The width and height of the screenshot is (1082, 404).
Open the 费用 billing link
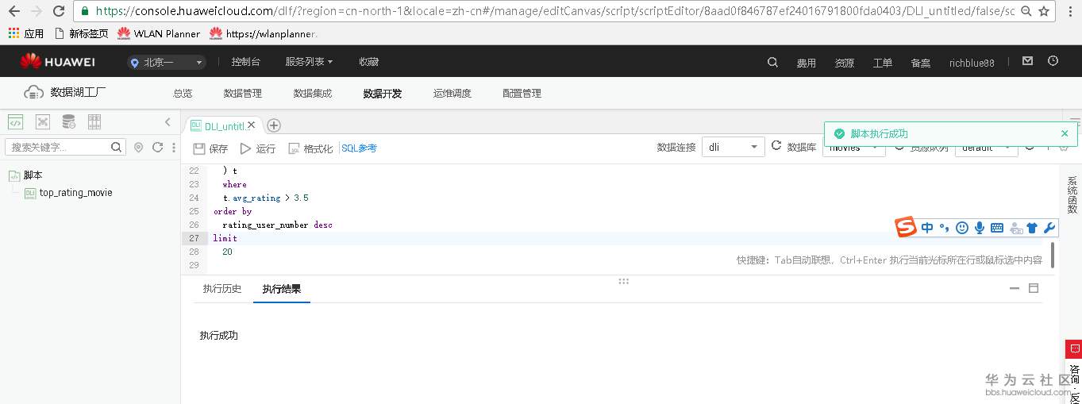[x=807, y=63]
